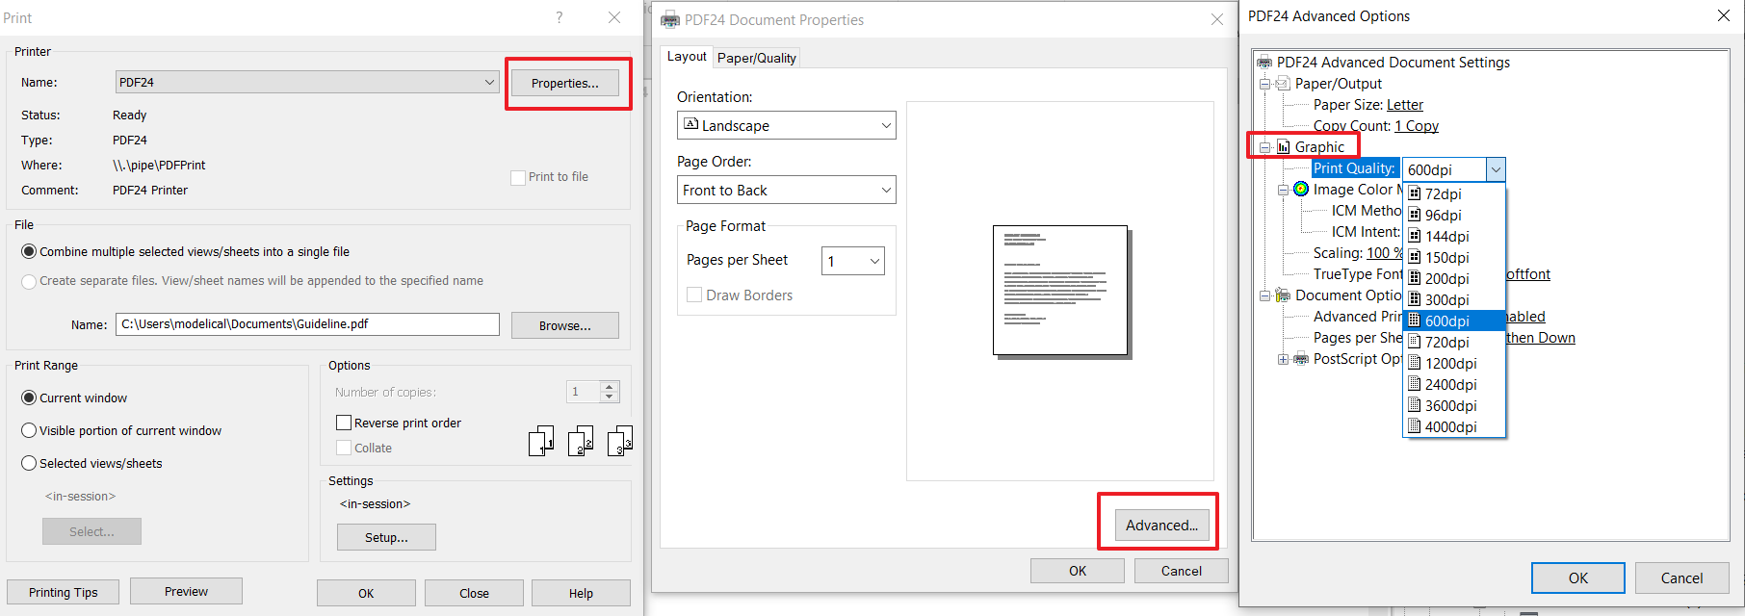The width and height of the screenshot is (1745, 616).
Task: Switch to the Layout tab
Action: (x=687, y=57)
